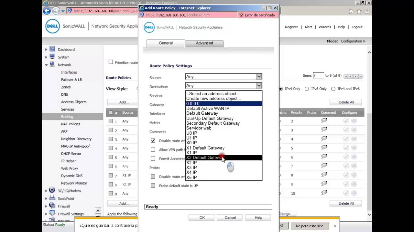This screenshot has height=232, width=414.
Task: Open the Address Objects menu item
Action: 74,102
